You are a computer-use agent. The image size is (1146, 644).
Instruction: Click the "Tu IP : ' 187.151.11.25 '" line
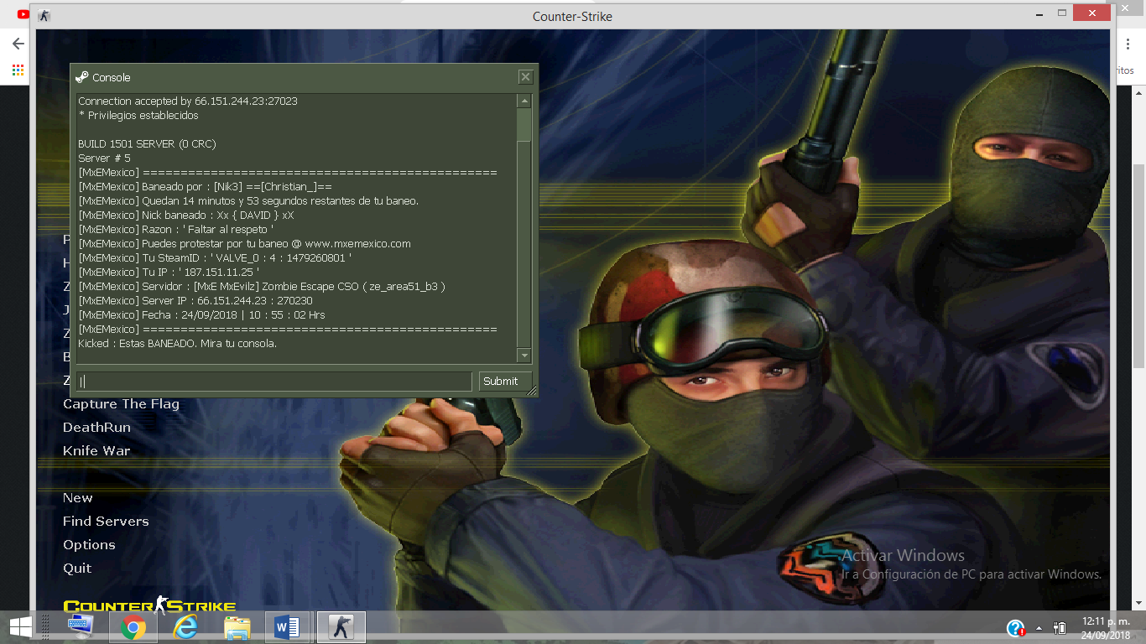(169, 273)
